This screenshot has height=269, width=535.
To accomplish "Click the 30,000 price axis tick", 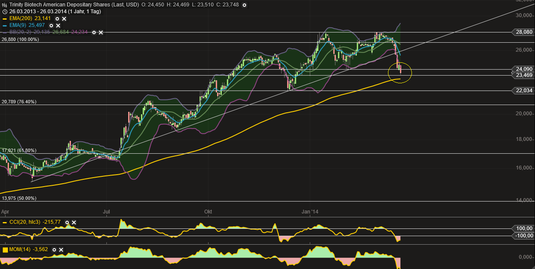I will tap(524, 15).
